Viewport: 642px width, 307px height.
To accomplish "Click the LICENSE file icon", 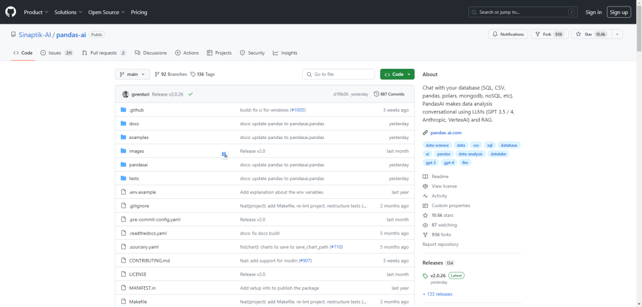I will [124, 274].
